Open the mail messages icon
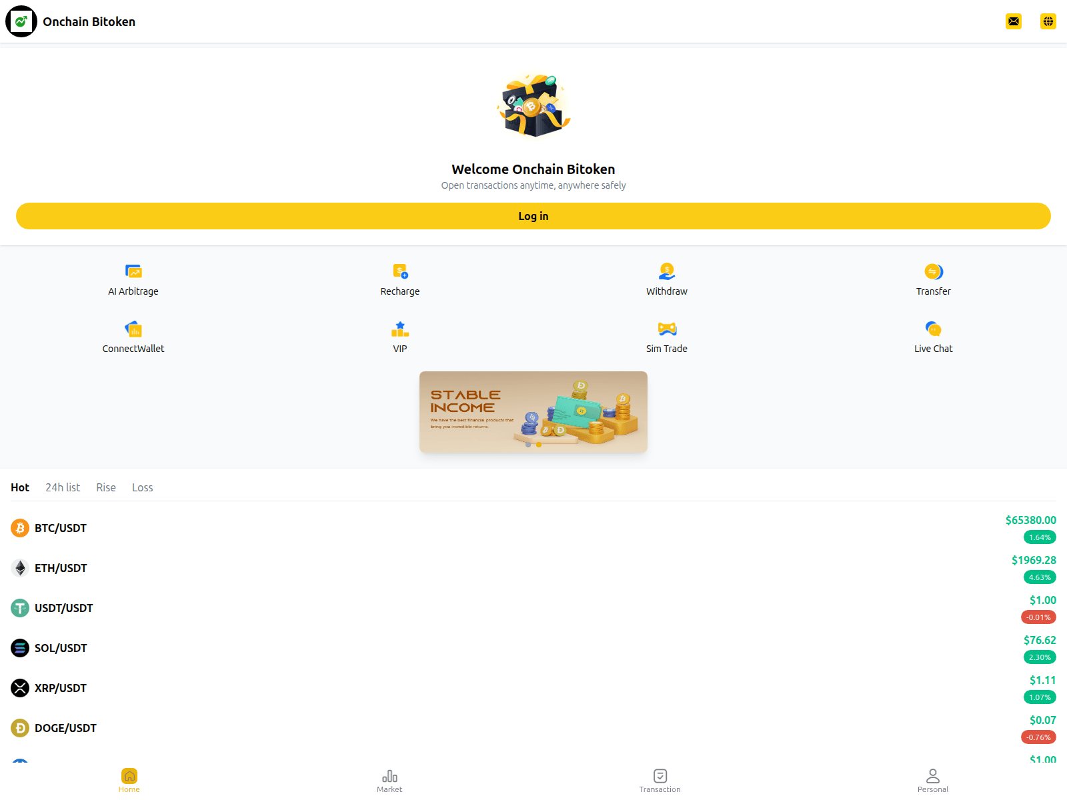 click(1014, 21)
